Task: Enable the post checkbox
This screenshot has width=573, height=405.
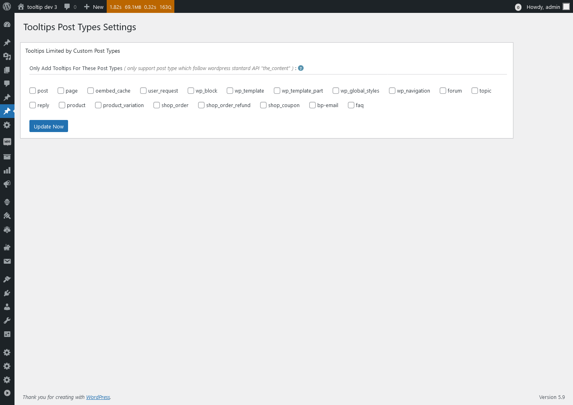Action: (33, 91)
